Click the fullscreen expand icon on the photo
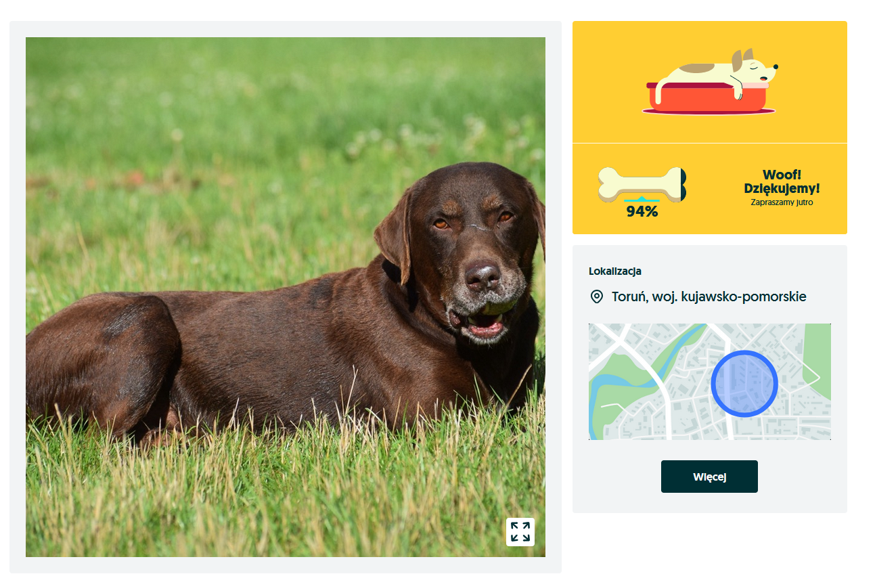This screenshot has height=574, width=875. 520,531
